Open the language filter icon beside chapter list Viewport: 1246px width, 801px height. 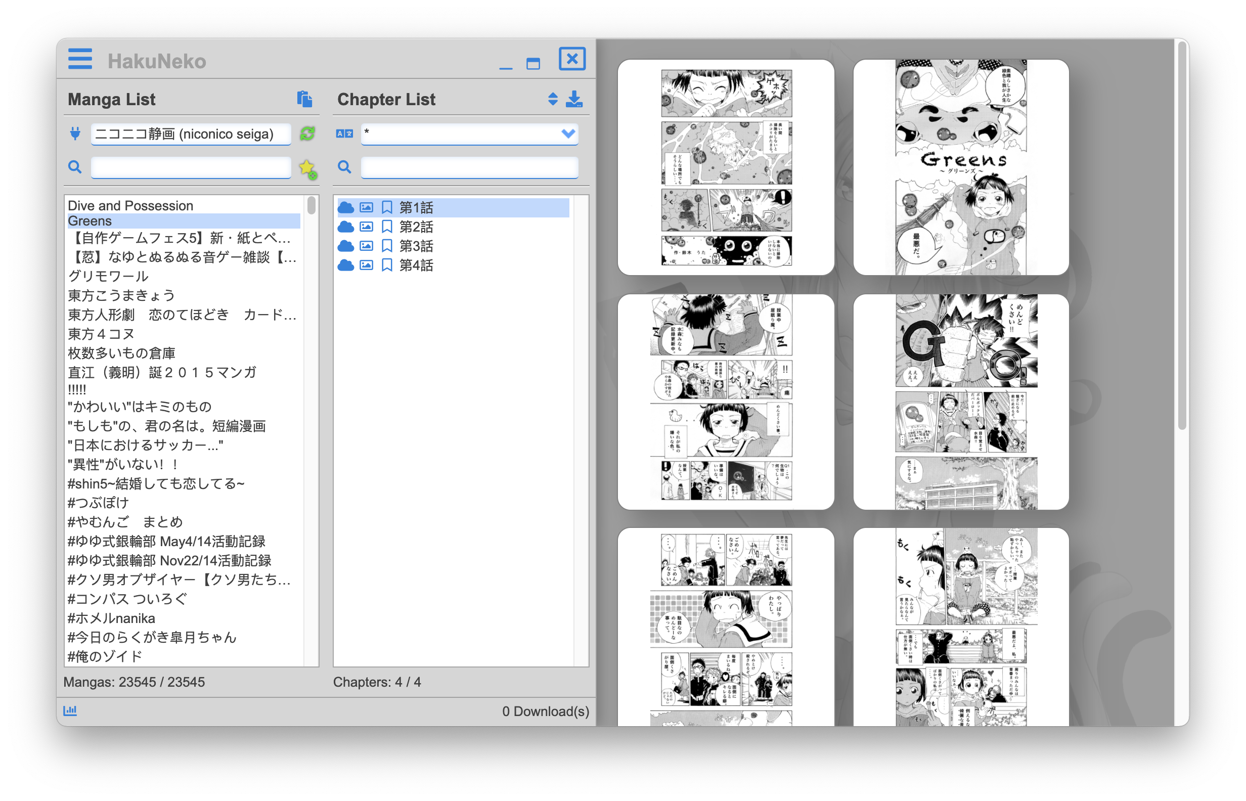pyautogui.click(x=345, y=133)
